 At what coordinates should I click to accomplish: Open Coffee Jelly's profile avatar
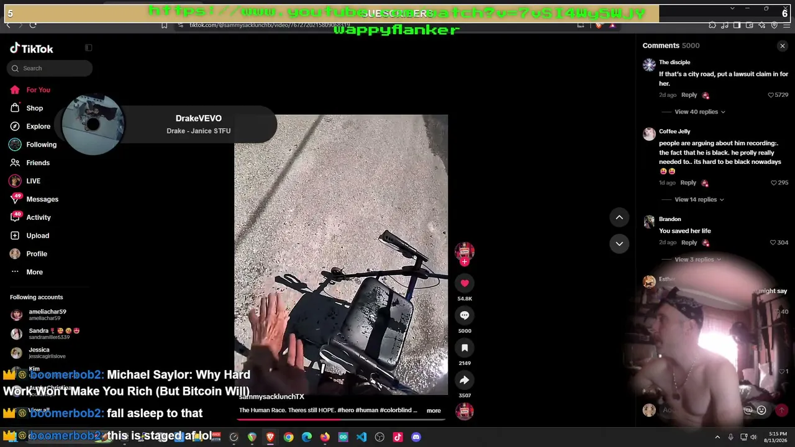(649, 134)
